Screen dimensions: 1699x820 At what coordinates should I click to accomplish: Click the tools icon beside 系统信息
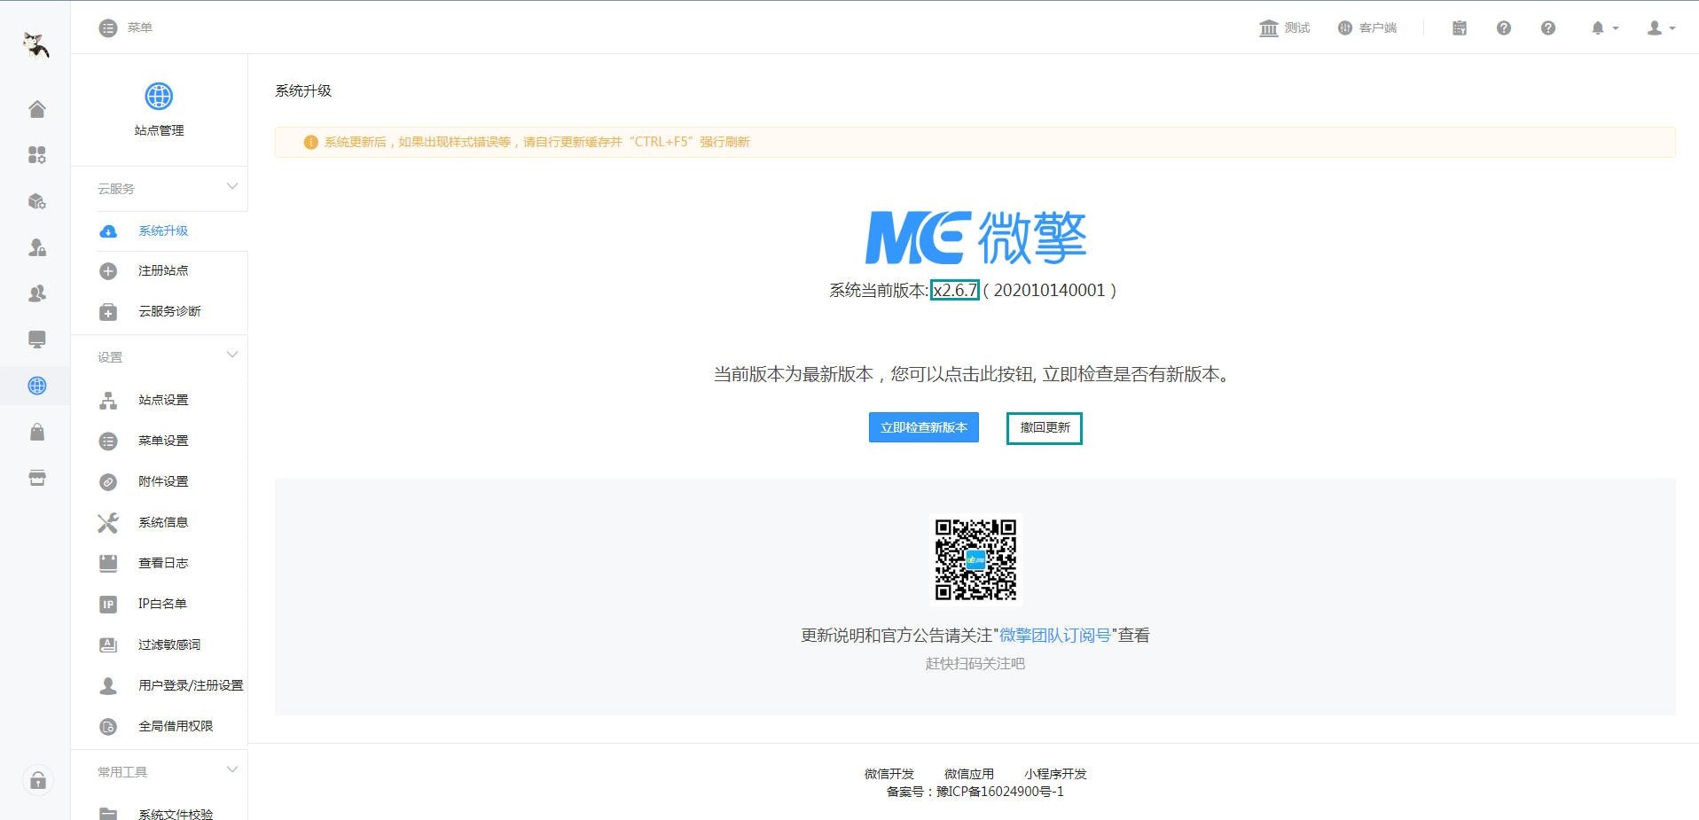108,523
